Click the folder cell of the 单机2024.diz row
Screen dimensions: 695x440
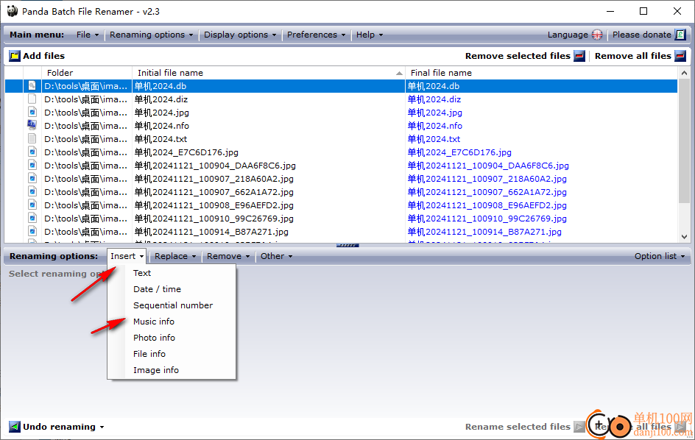pyautogui.click(x=86, y=99)
